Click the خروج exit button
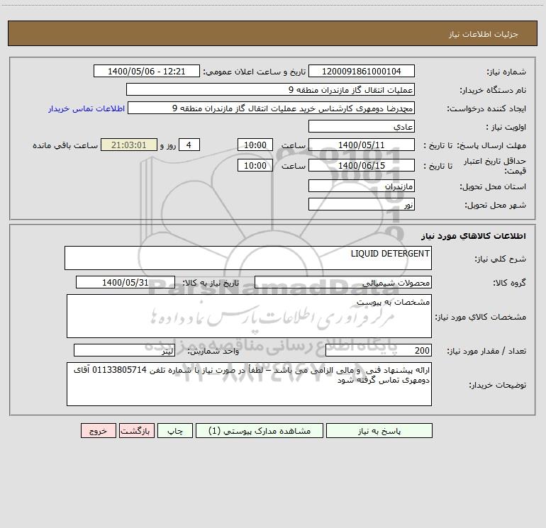This screenshot has width=546, height=528. 98,430
